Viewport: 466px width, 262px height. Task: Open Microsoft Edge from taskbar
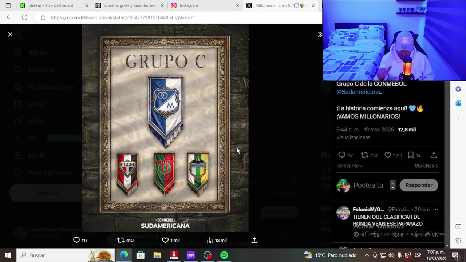pos(124,255)
